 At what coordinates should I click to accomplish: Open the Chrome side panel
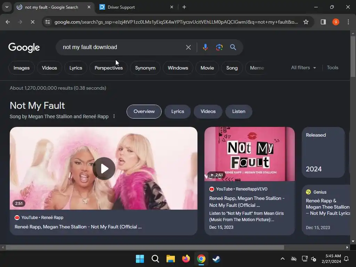click(x=323, y=22)
